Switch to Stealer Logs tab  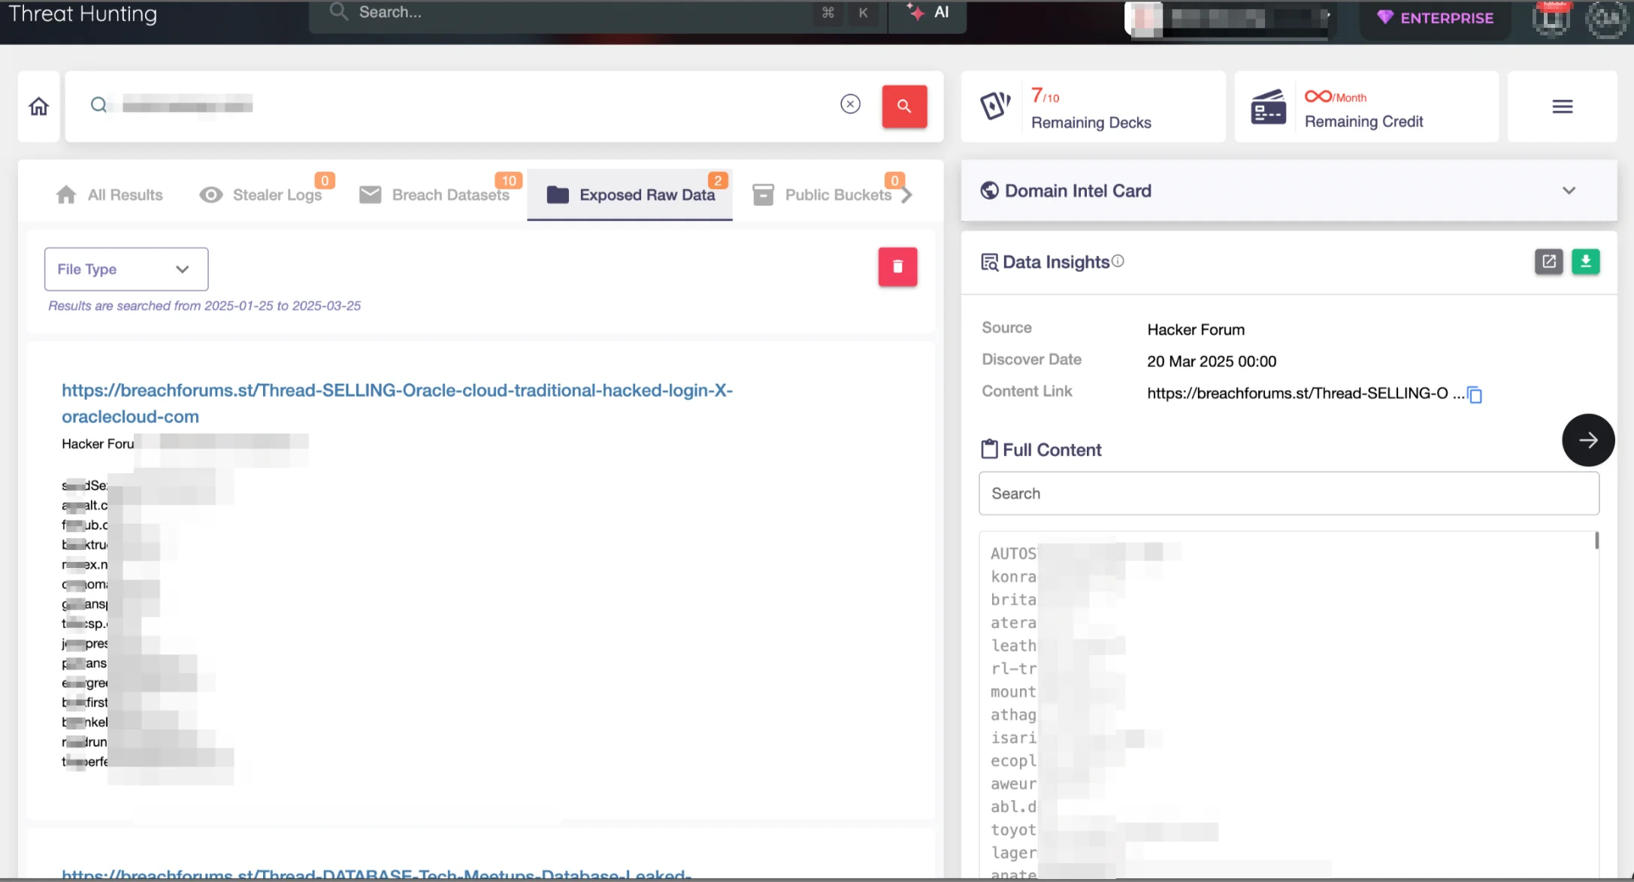(261, 195)
